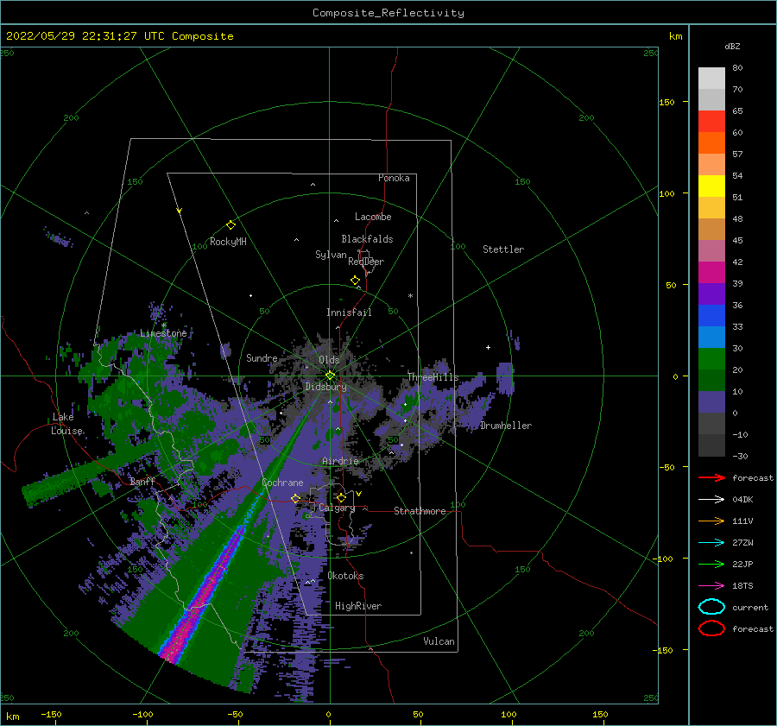The width and height of the screenshot is (777, 726).
Task: Click the white 04DK arrow legend icon
Action: point(711,500)
